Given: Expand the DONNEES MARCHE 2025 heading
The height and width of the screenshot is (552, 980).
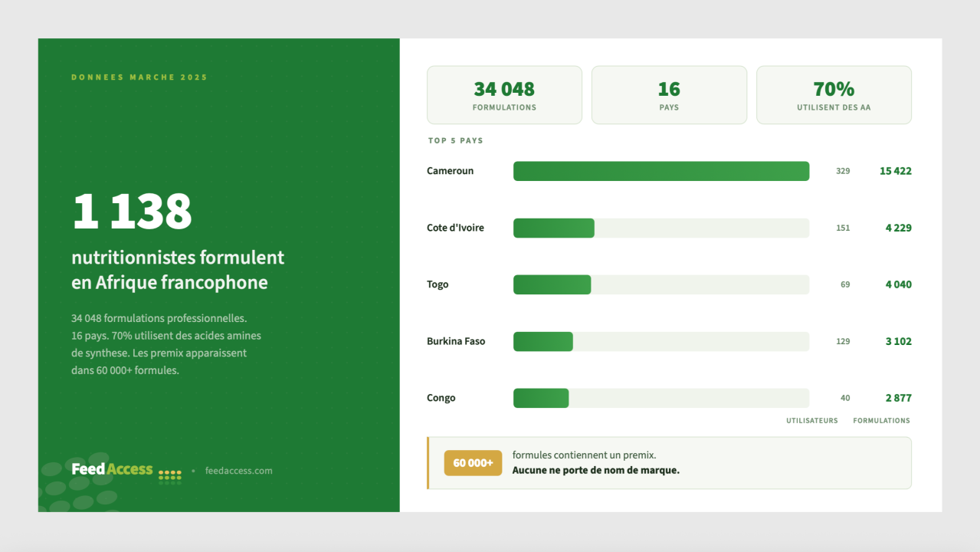Looking at the screenshot, I should [139, 77].
